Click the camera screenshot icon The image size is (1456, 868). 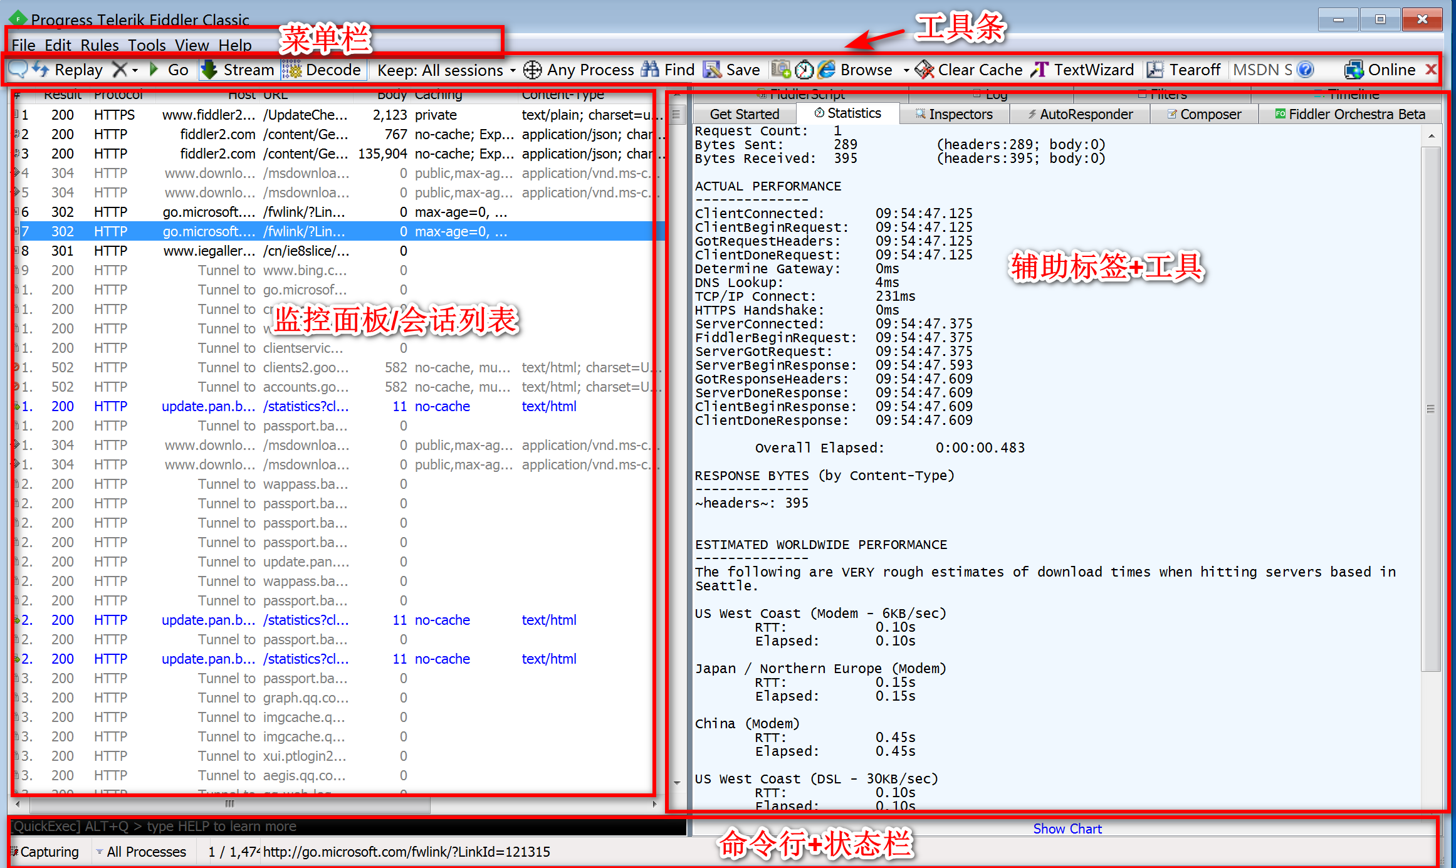click(x=781, y=70)
